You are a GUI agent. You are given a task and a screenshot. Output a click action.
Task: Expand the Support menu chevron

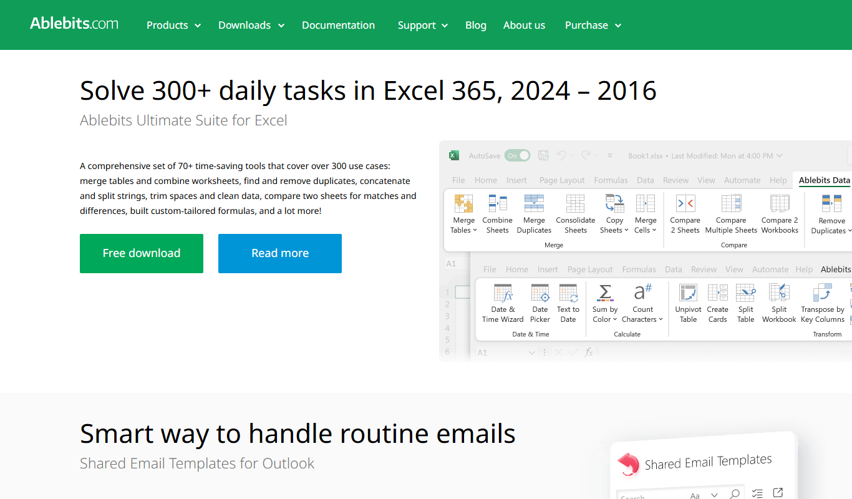point(445,26)
